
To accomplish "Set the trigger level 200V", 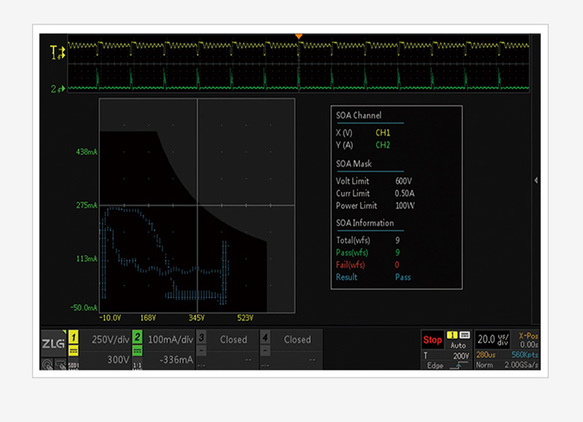I will click(461, 356).
